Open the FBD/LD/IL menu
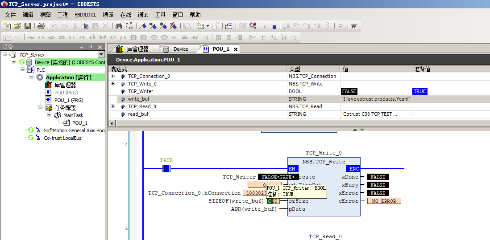490x240 pixels. pyautogui.click(x=85, y=15)
